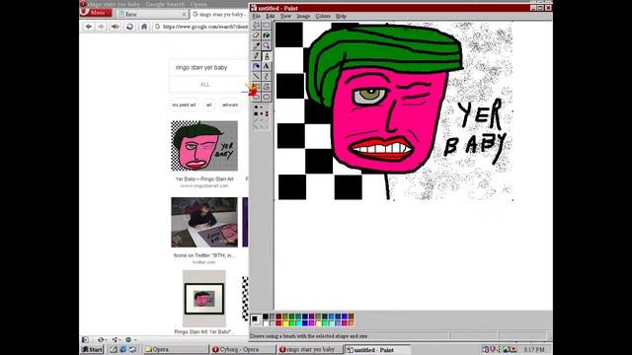The height and width of the screenshot is (355, 632).
Task: Open the red Opera Menu button
Action: (96, 13)
